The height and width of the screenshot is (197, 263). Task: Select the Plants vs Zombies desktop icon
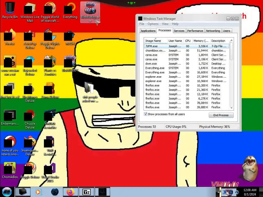click(50, 65)
